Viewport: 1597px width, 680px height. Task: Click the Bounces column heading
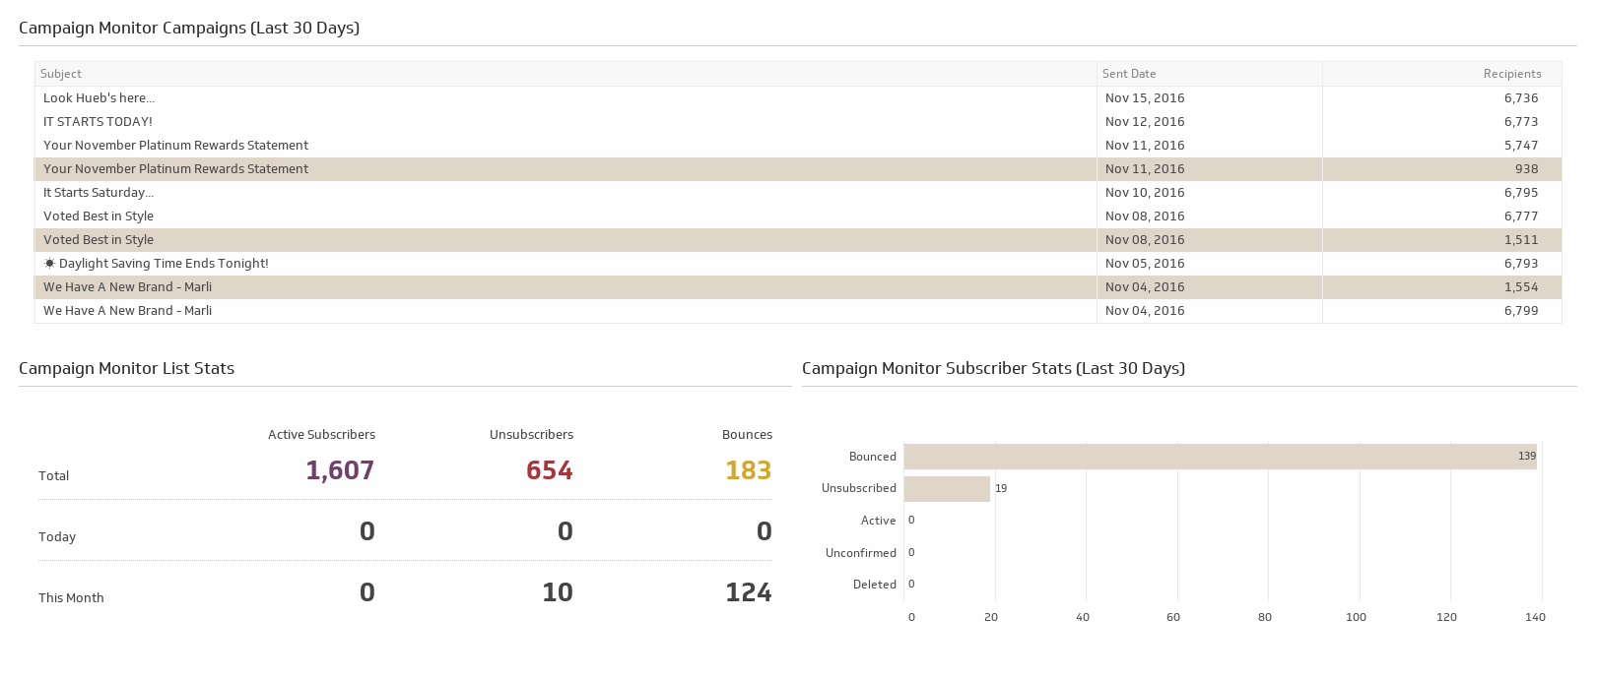point(747,435)
